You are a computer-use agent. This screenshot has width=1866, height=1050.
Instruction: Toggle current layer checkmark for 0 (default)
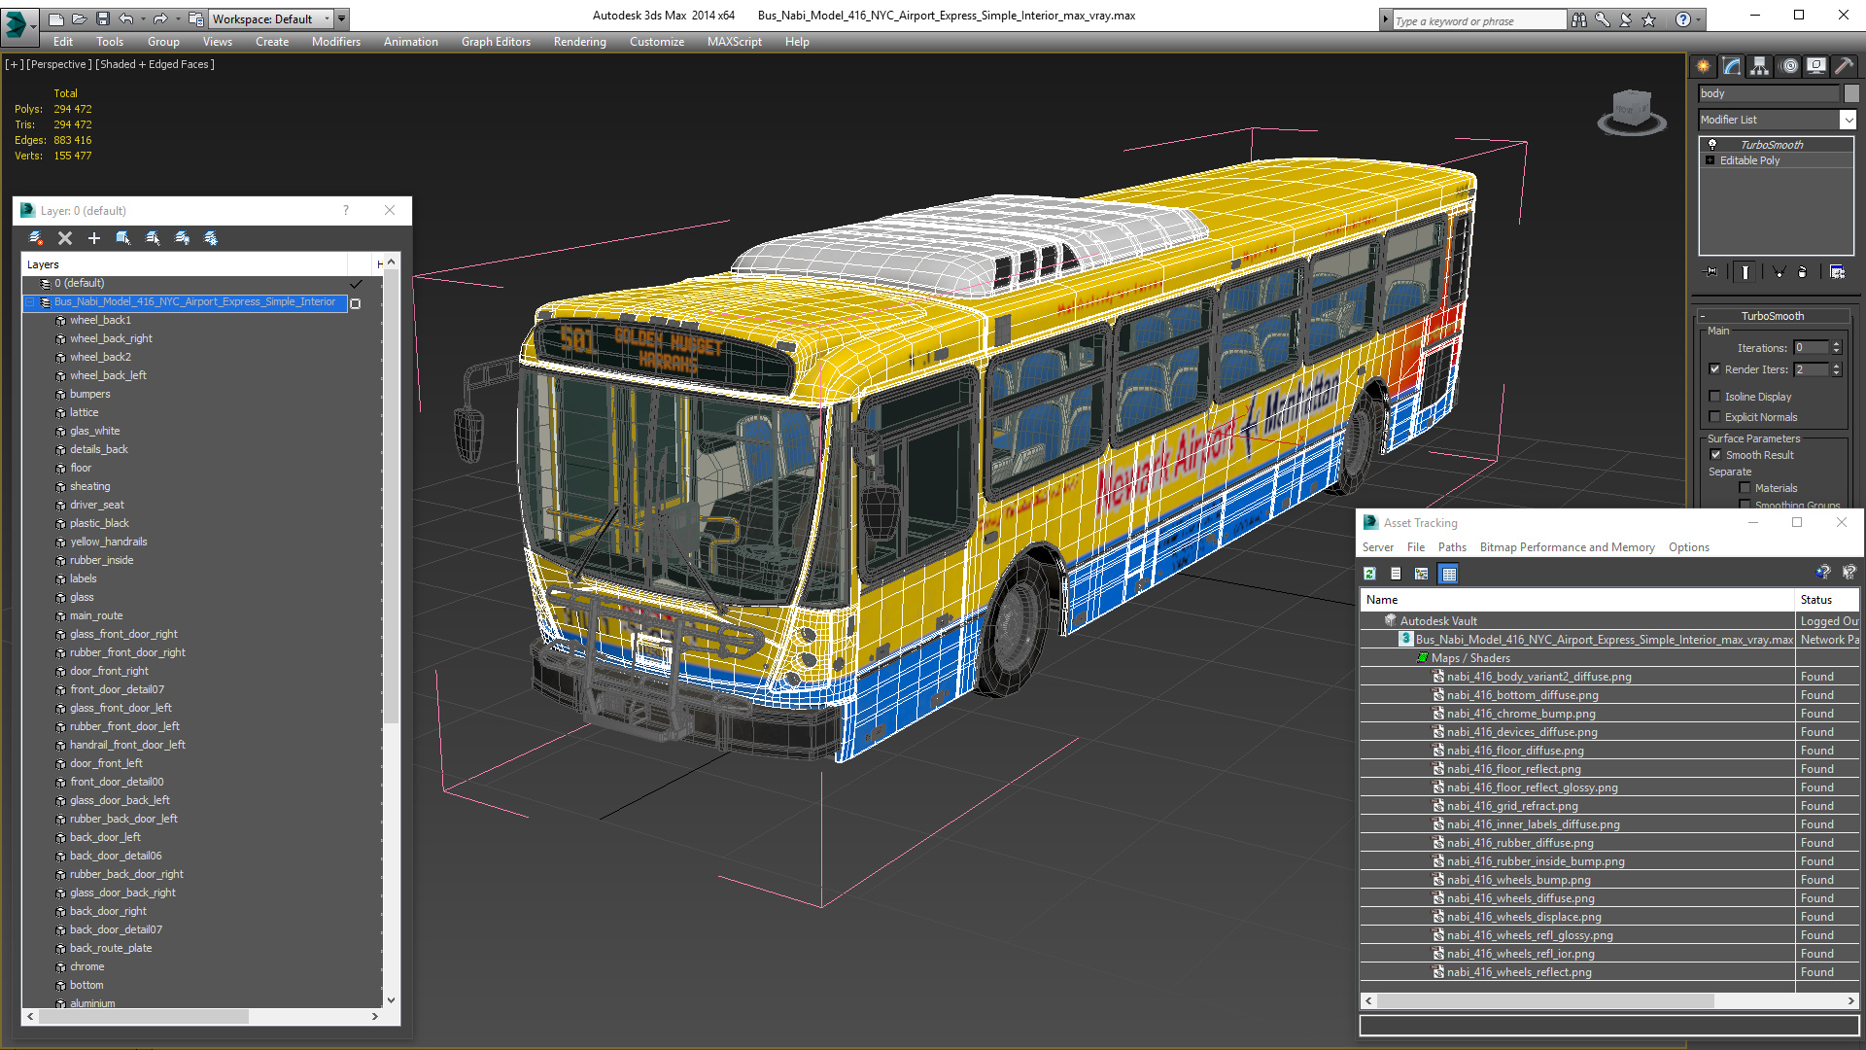tap(356, 284)
